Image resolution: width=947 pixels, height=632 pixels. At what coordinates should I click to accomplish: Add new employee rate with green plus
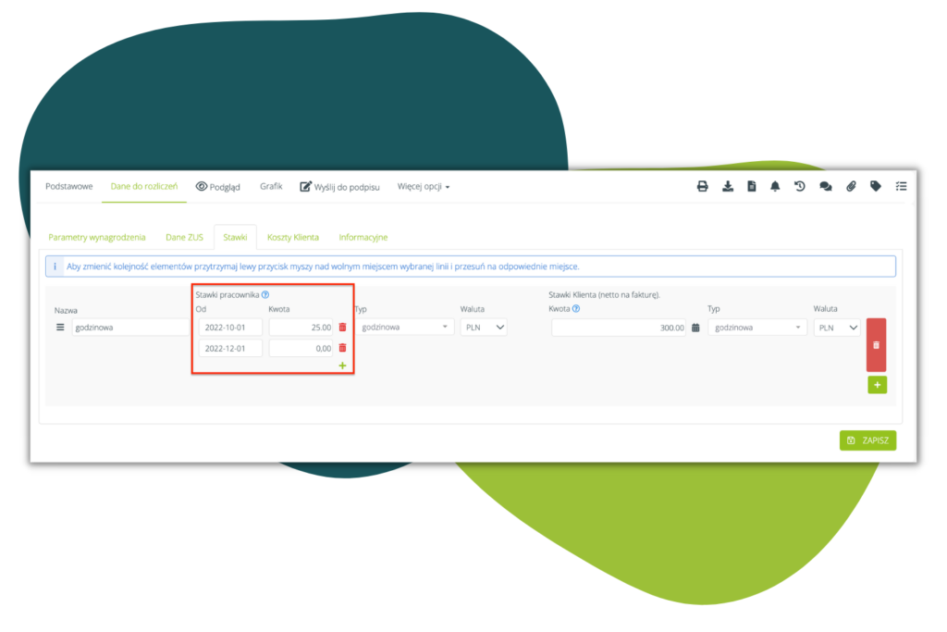tap(342, 366)
